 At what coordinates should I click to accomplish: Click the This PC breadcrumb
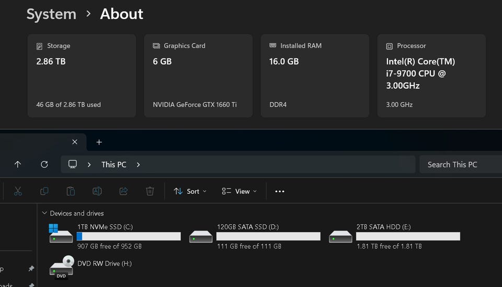(113, 164)
